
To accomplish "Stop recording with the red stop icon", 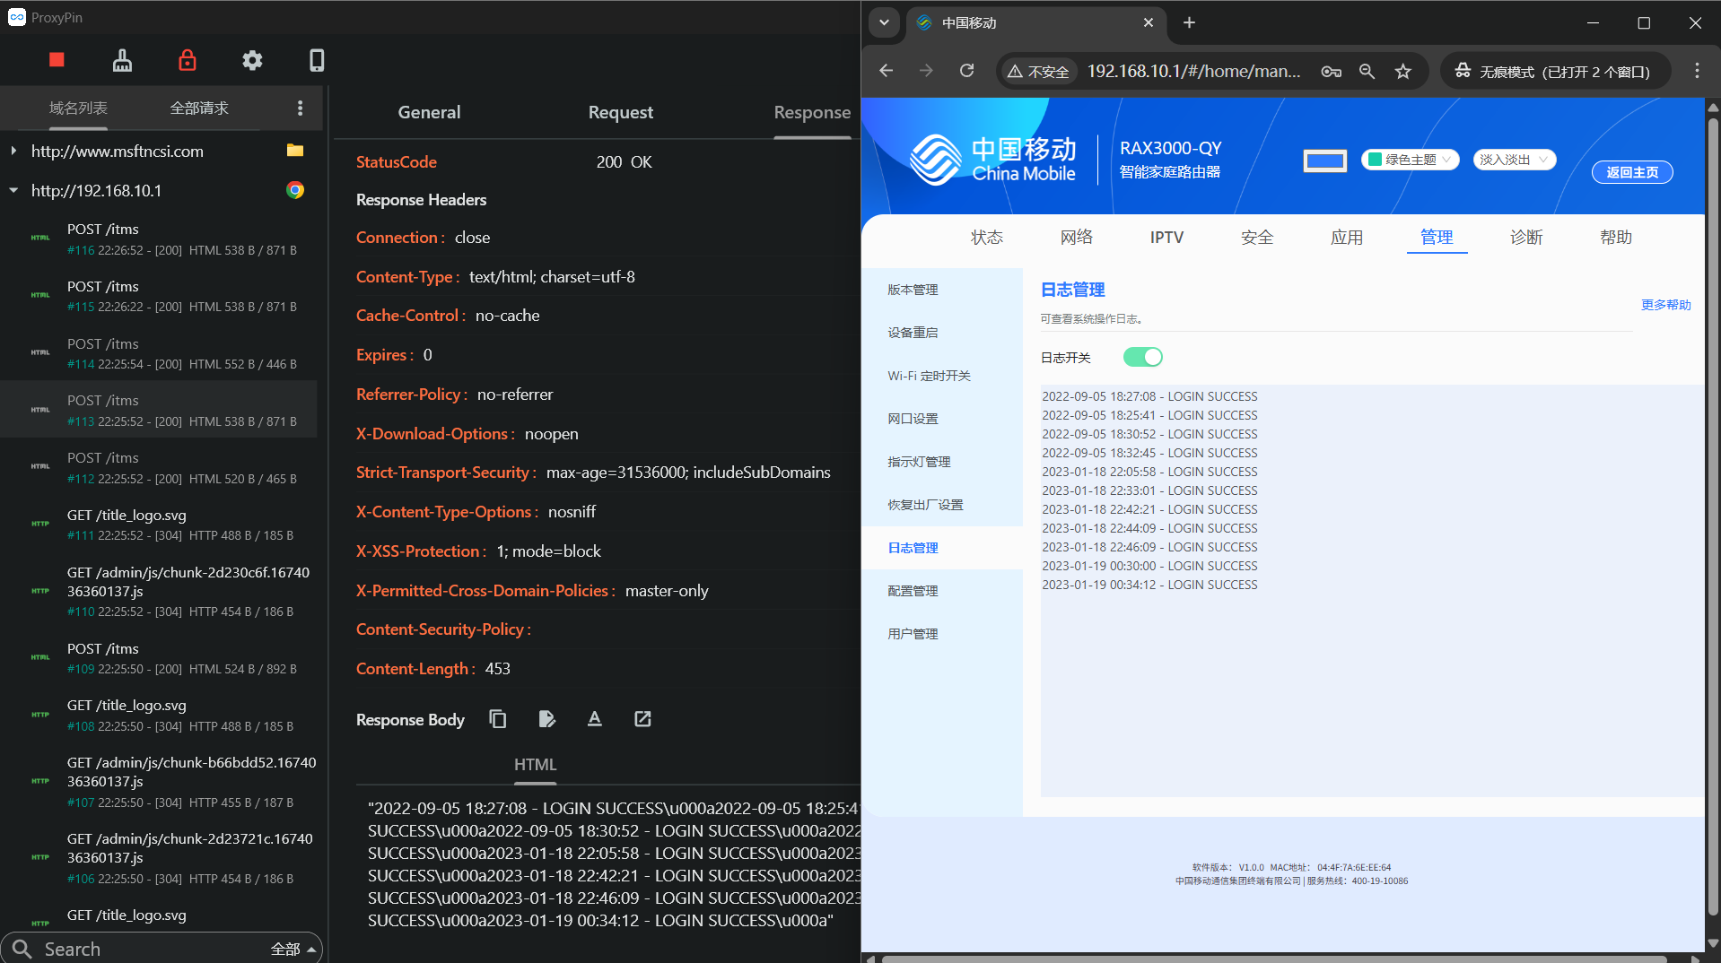I will pos(57,60).
